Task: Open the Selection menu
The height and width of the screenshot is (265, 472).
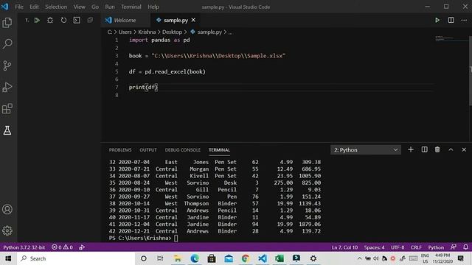Action: click(56, 7)
